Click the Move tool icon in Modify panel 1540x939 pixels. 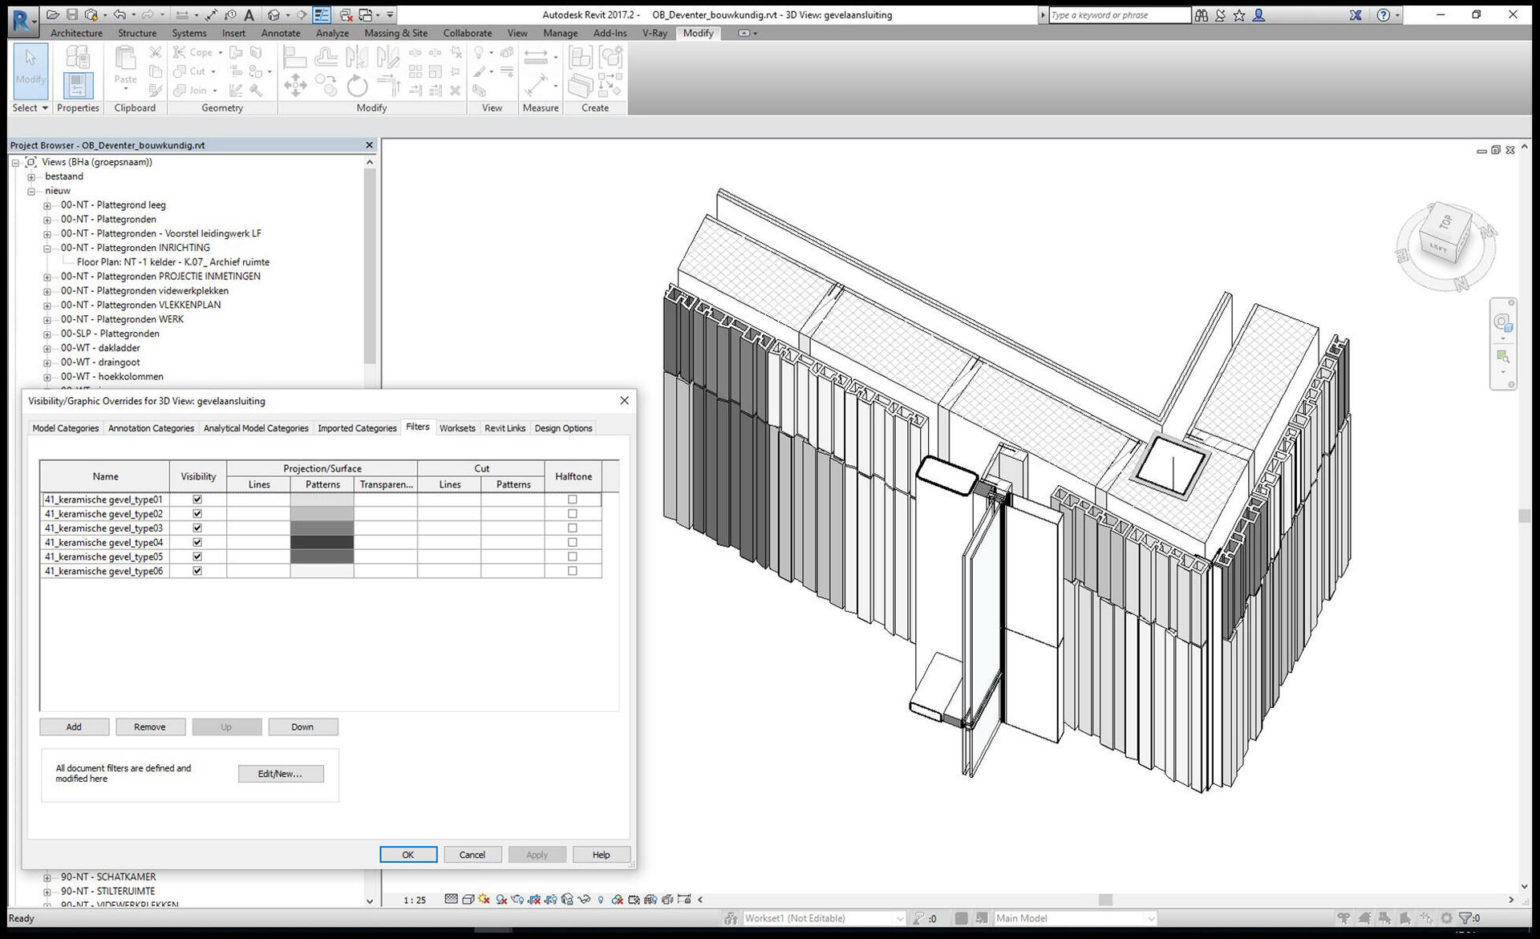click(295, 85)
